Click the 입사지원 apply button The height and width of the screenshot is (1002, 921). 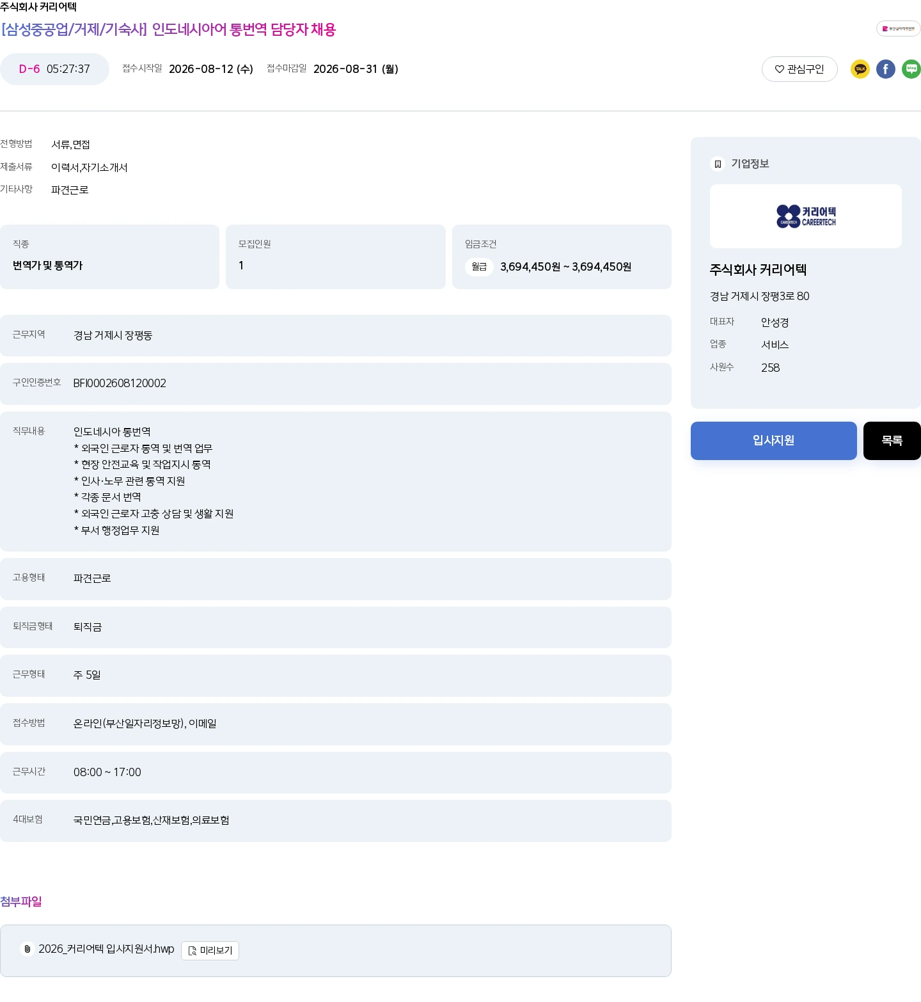(x=774, y=441)
